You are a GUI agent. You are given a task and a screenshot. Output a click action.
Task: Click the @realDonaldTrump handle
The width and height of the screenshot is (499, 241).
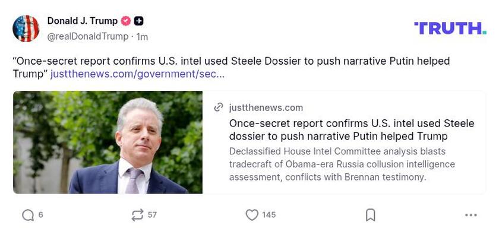coord(88,36)
